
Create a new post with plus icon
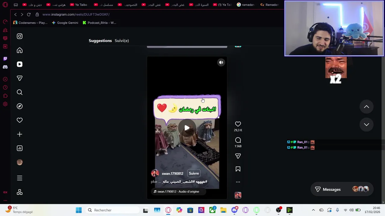20,134
